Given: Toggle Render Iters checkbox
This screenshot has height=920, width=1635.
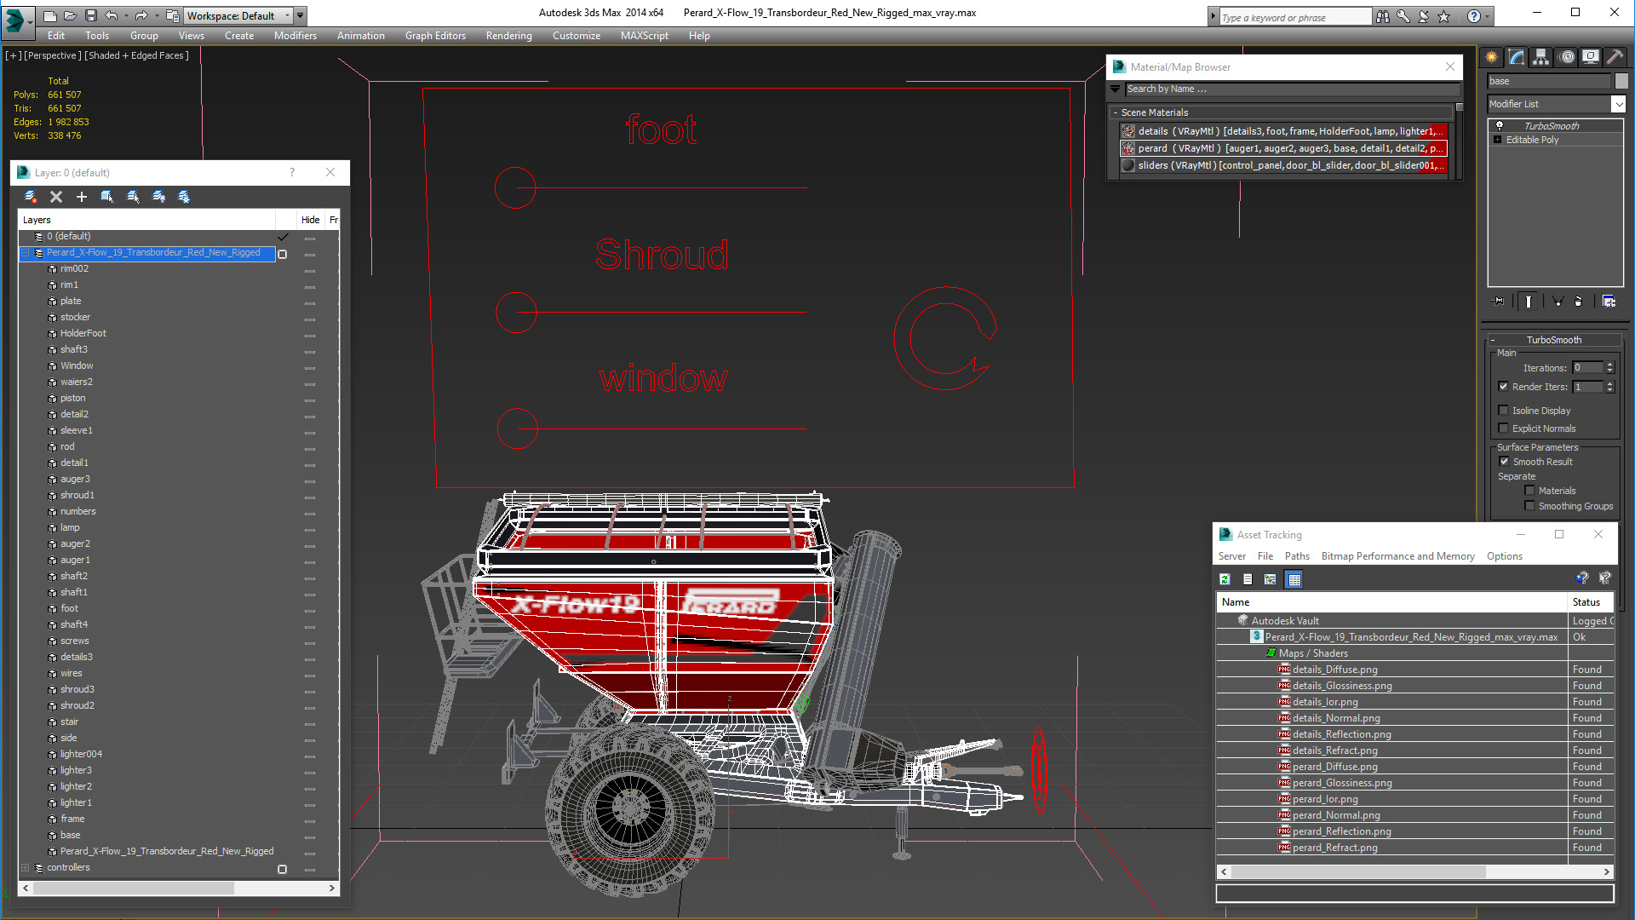Looking at the screenshot, I should click(1504, 387).
